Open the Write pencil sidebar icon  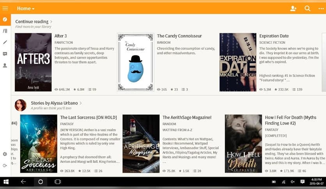[5, 42]
